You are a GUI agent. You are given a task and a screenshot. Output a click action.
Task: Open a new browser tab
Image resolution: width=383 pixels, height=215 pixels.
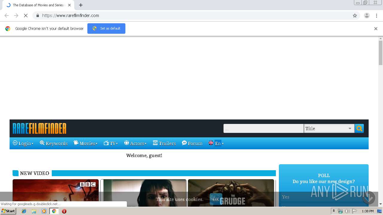tap(81, 5)
